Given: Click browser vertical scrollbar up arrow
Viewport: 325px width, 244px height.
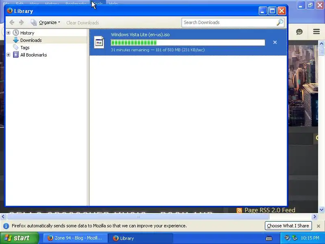Looking at the screenshot, I should tap(321, 44).
